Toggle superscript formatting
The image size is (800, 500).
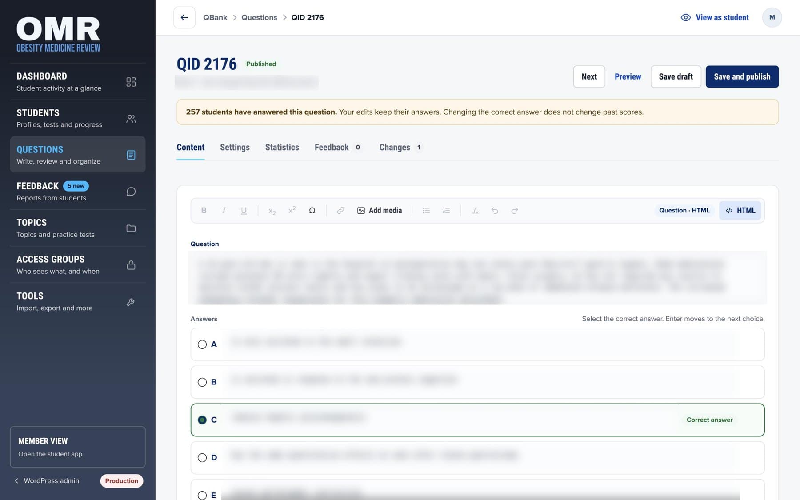point(292,210)
